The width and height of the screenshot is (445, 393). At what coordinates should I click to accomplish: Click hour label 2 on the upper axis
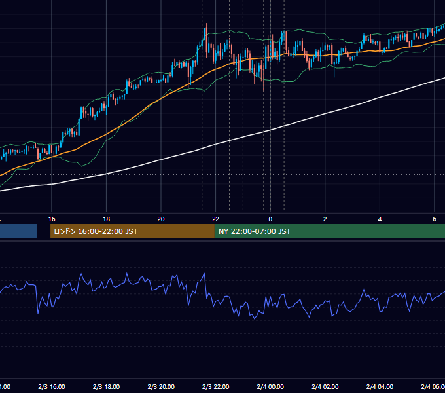[x=325, y=219]
